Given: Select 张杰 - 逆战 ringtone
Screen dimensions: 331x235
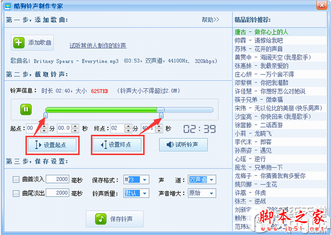Looking at the screenshot, I should 280,201.
